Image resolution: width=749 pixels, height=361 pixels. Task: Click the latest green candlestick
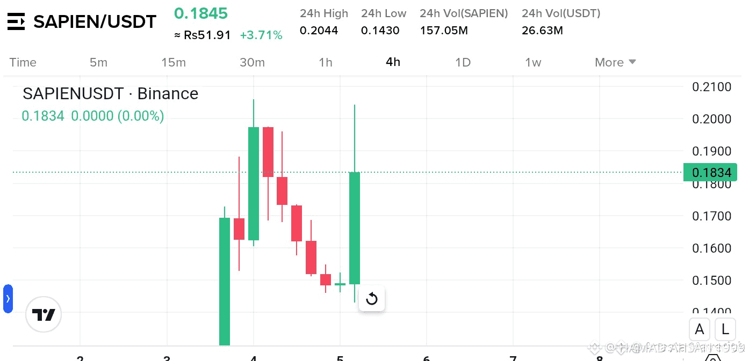(355, 228)
